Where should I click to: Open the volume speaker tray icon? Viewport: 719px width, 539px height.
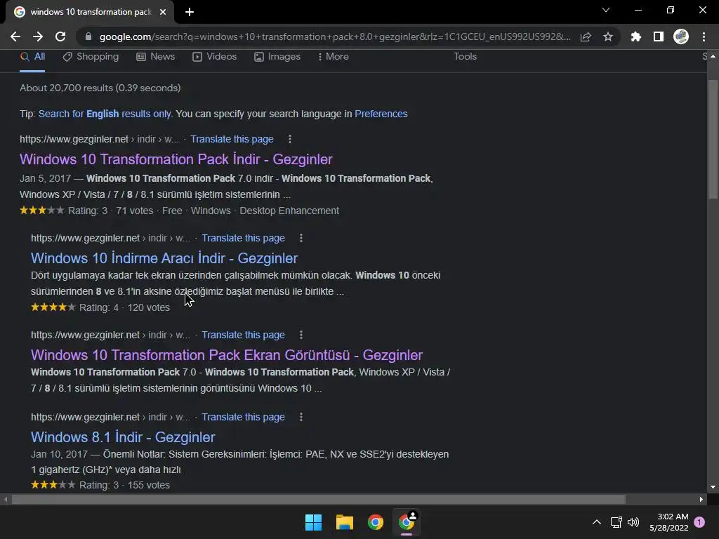[633, 522]
